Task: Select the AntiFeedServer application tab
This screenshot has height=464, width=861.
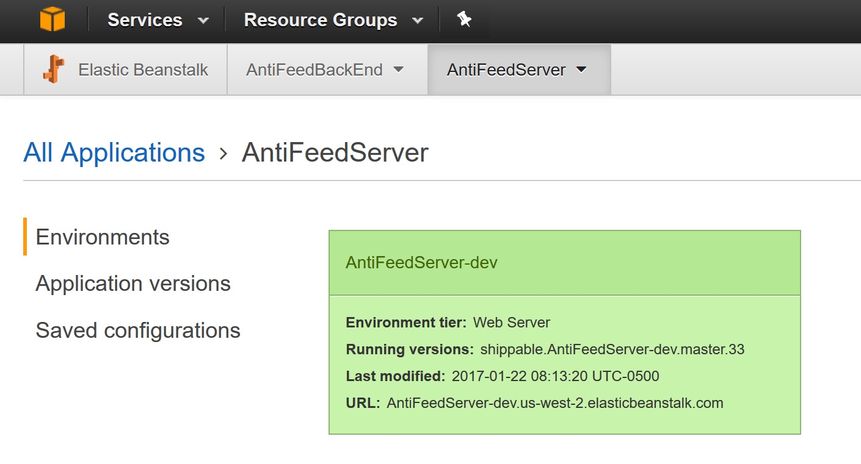Action: click(506, 70)
